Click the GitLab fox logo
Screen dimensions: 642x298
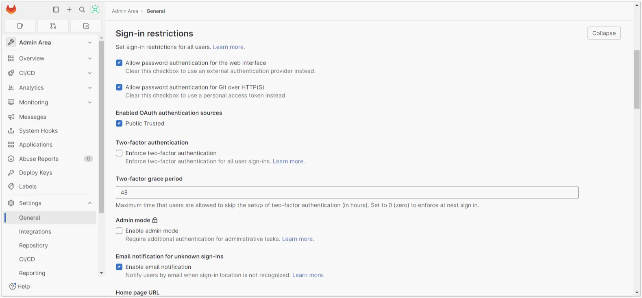(11, 10)
